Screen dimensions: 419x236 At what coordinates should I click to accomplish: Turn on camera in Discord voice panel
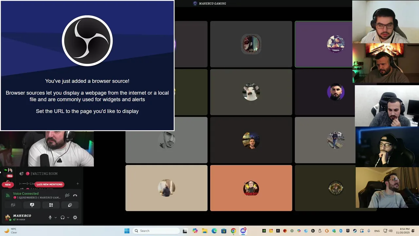[x=13, y=205]
